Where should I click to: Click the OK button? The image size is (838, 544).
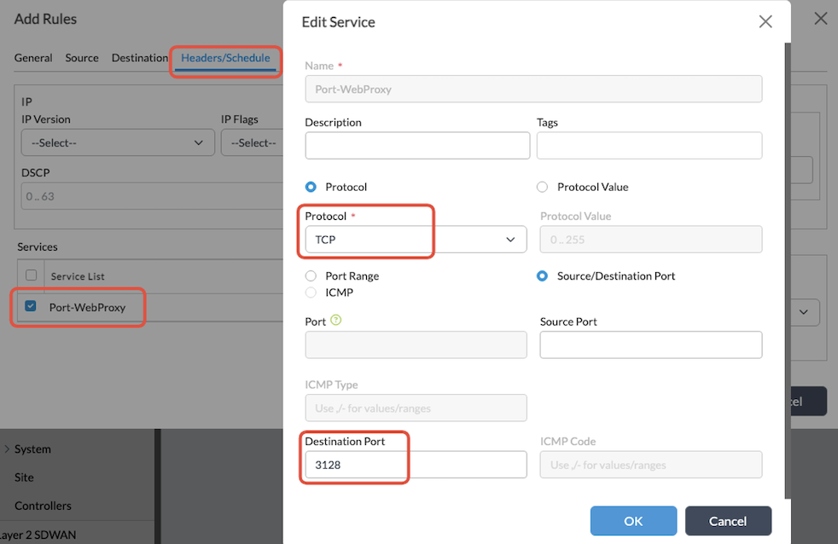pos(633,520)
